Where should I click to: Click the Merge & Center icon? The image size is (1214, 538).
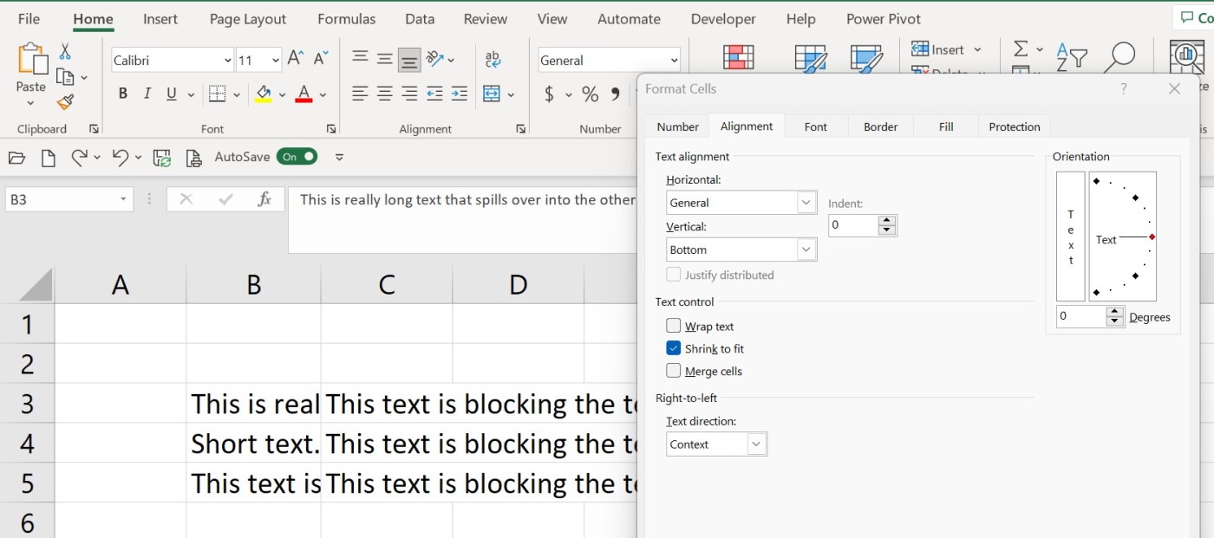(492, 94)
